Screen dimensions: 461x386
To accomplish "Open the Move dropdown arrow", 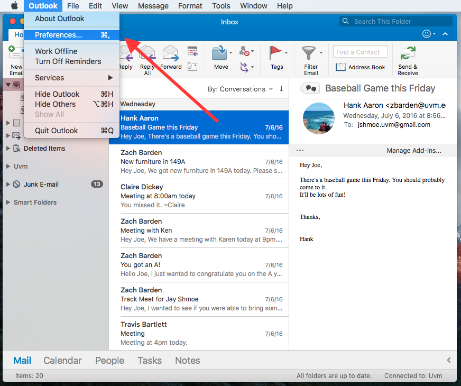I will coord(231,53).
